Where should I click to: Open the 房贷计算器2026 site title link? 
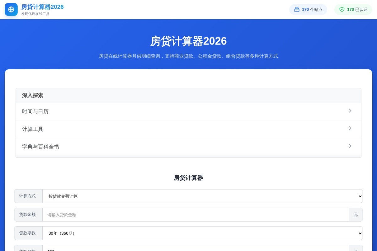pyautogui.click(x=42, y=7)
